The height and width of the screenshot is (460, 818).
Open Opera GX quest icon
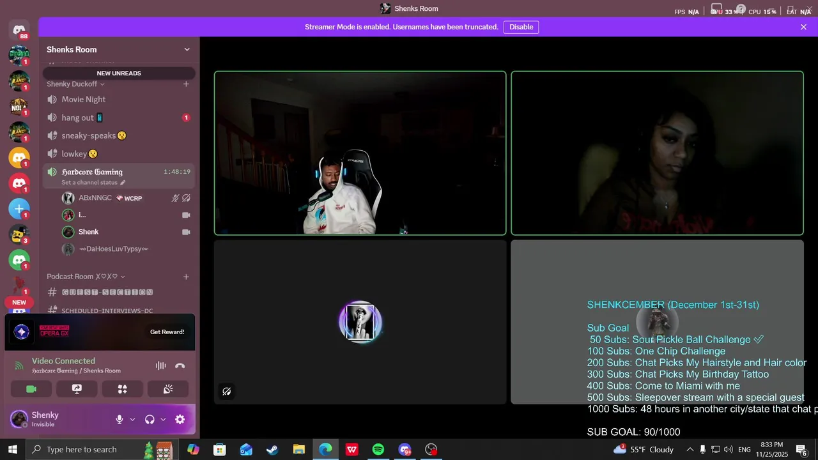22,332
